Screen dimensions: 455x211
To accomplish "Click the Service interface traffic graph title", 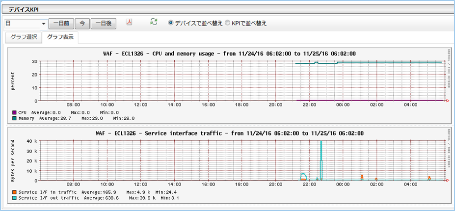I will point(230,133).
